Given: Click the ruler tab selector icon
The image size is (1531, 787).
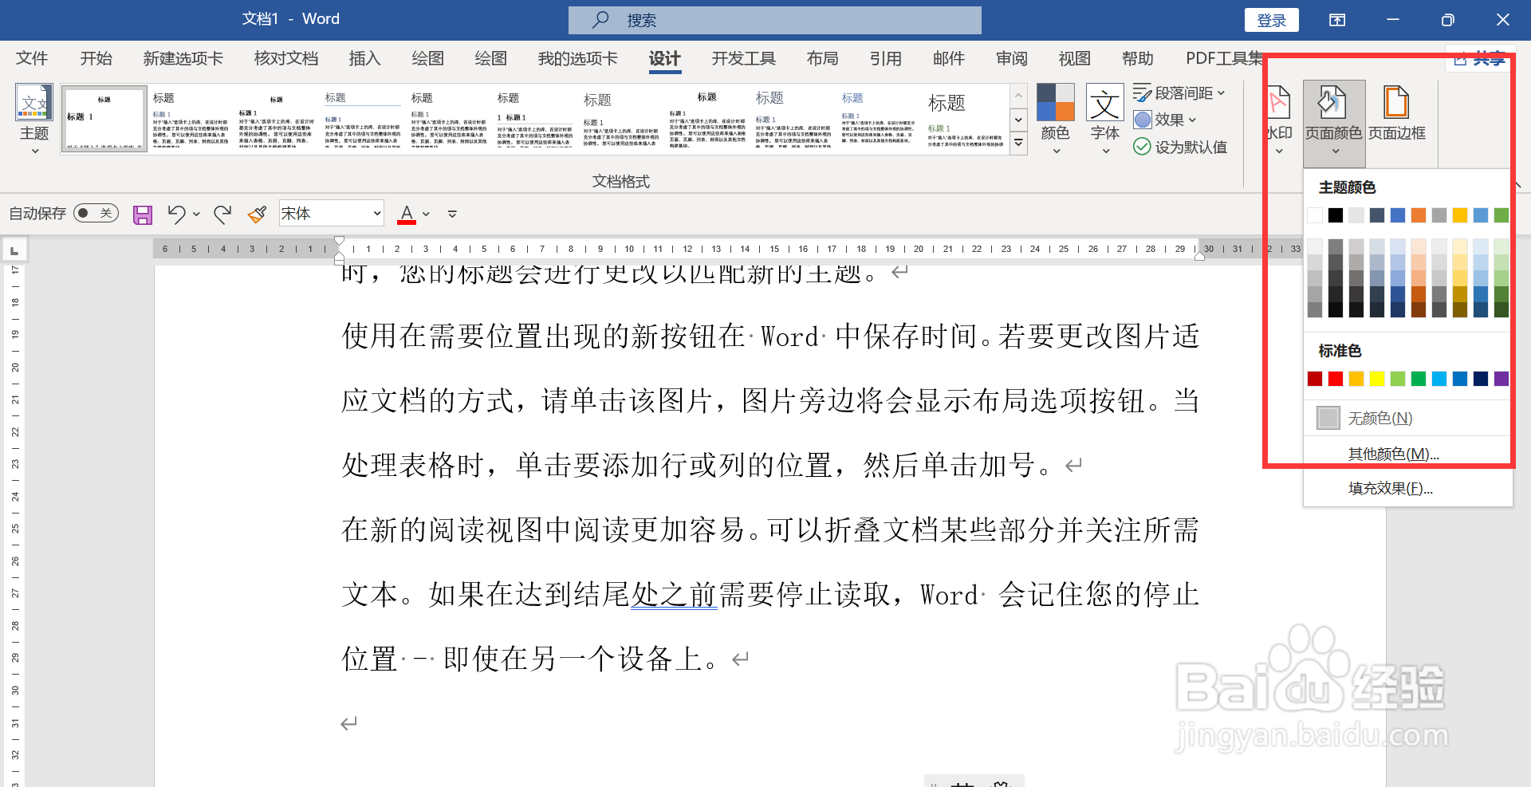Looking at the screenshot, I should click(14, 250).
